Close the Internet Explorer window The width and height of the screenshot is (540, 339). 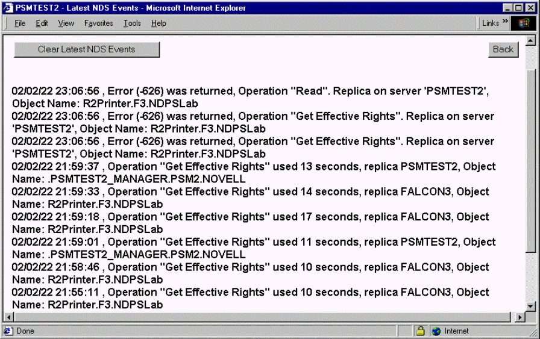(530, 8)
